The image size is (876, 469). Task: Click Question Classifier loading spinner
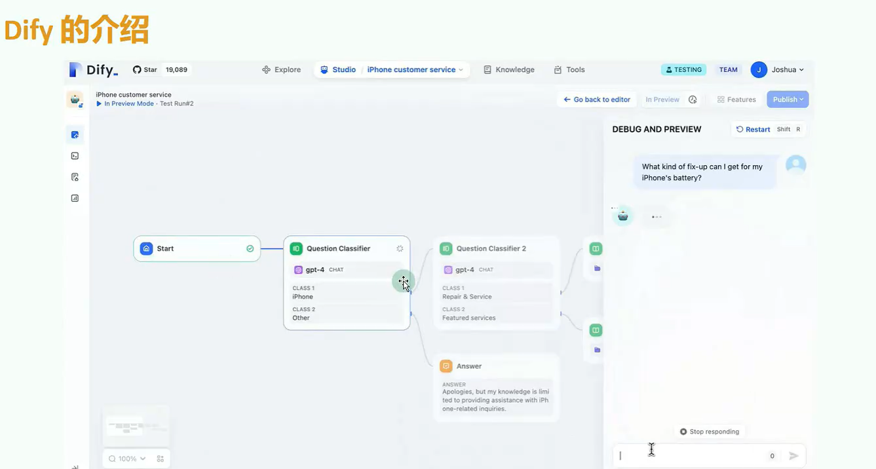click(400, 249)
